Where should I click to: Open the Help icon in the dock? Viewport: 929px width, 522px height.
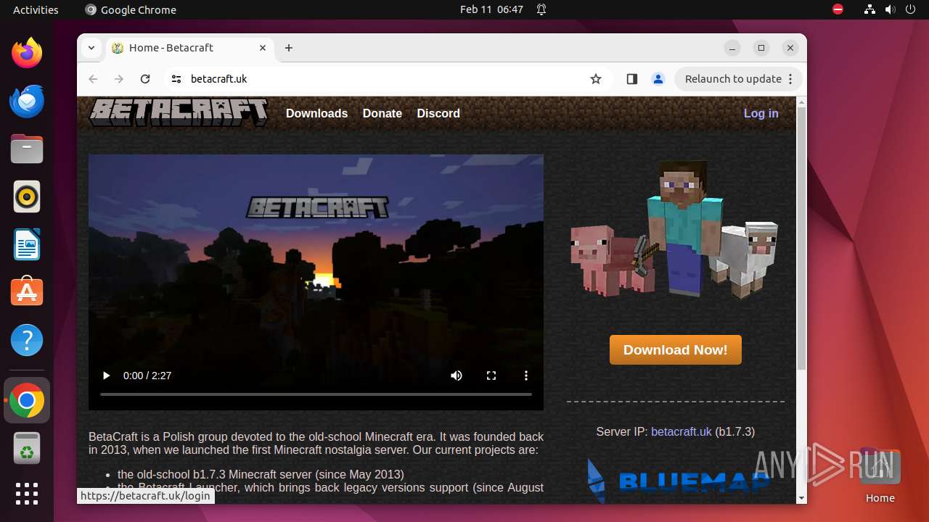coord(27,340)
